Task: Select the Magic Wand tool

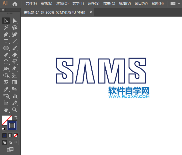Action: tap(6, 27)
